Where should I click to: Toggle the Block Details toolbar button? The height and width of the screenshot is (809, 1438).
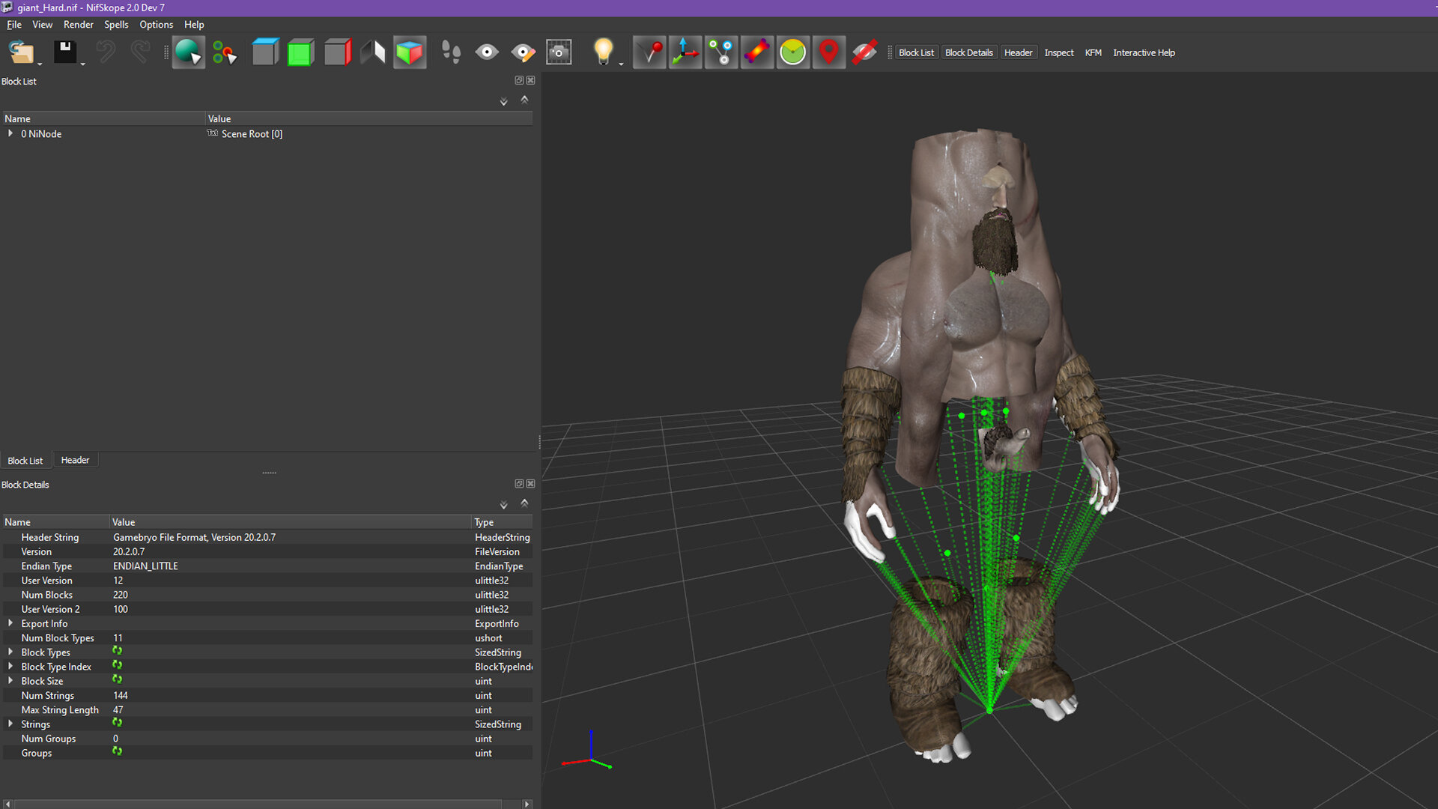click(969, 52)
